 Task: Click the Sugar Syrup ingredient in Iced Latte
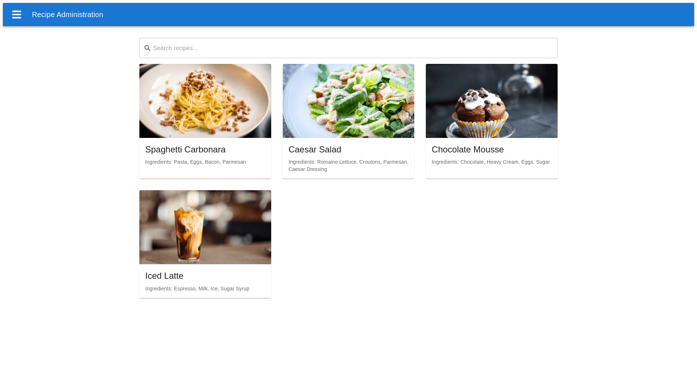pyautogui.click(x=235, y=289)
